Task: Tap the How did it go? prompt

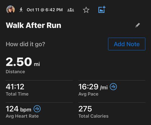Action: [x=25, y=44]
